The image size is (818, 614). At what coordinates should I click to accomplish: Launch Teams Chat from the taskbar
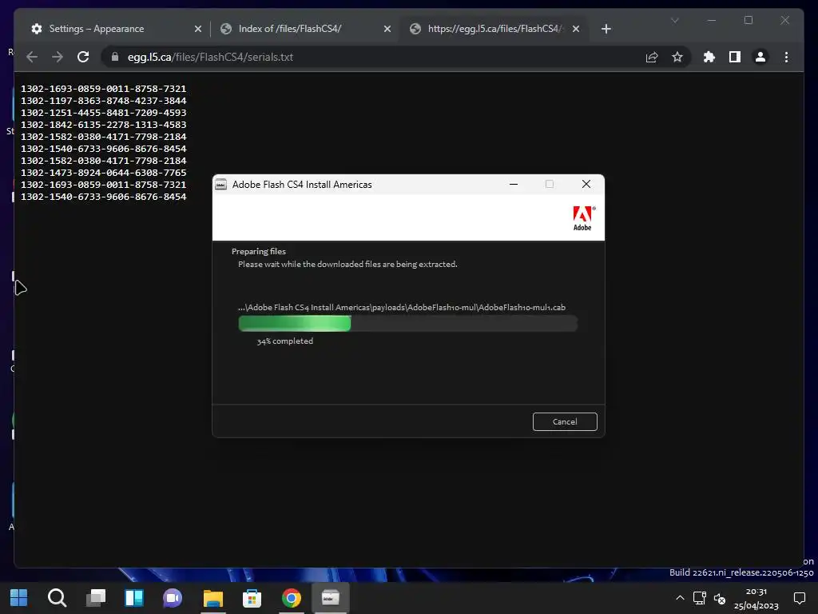pos(173,597)
